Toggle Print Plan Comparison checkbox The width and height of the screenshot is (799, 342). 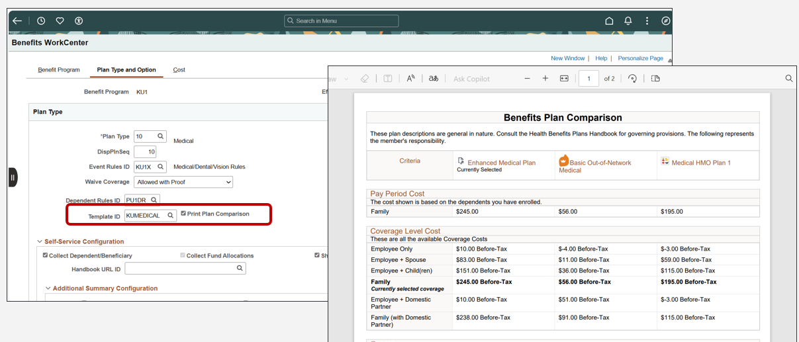pyautogui.click(x=183, y=214)
